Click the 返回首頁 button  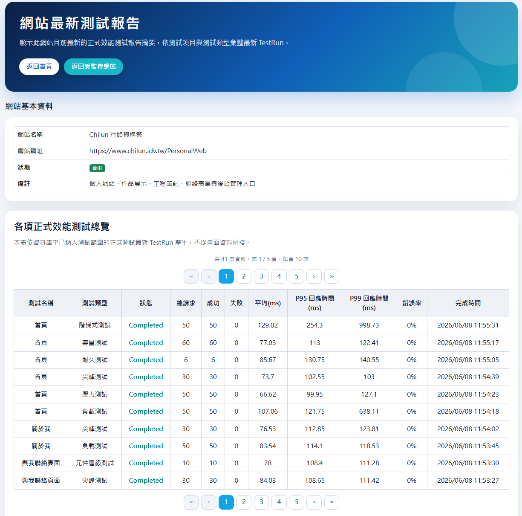39,67
